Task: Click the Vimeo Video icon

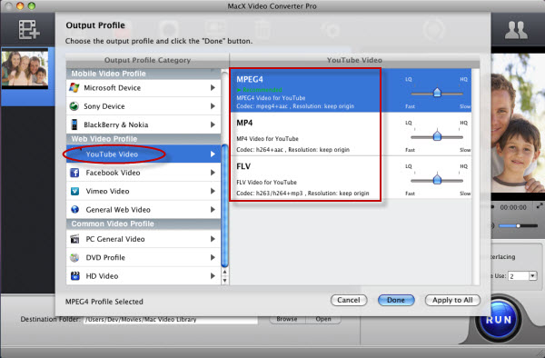Action: click(74, 191)
